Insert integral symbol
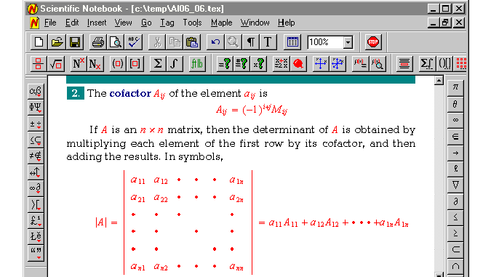 [175, 64]
